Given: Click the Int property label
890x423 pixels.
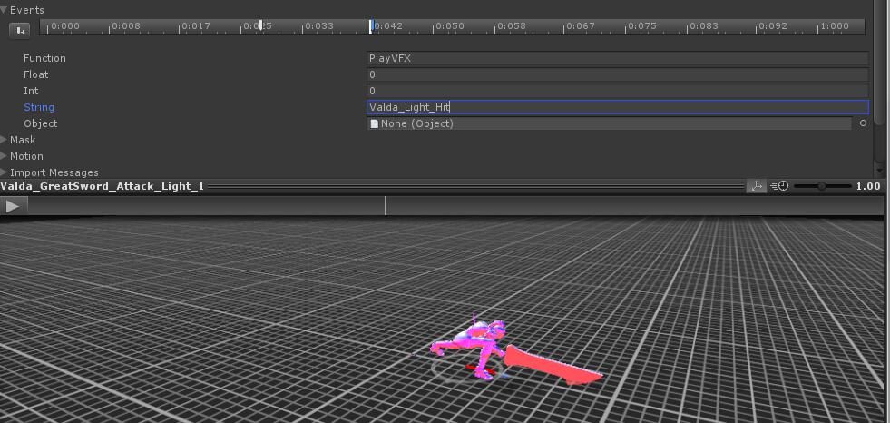Looking at the screenshot, I should [x=31, y=91].
